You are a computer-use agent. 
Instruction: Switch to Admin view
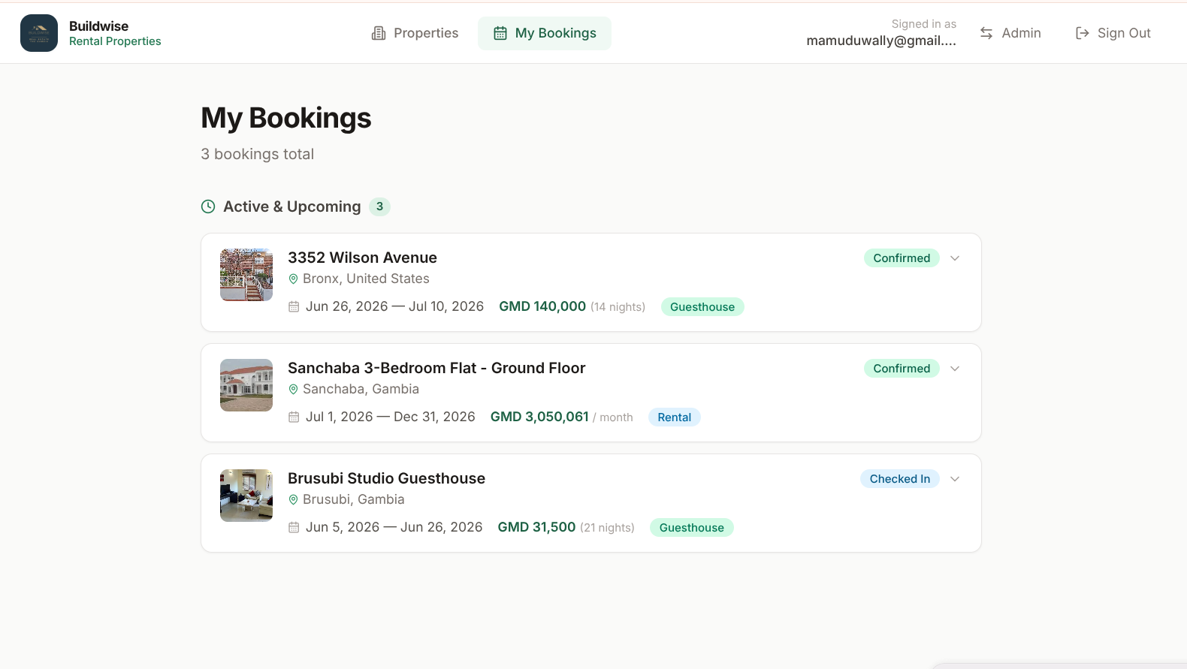[1010, 33]
